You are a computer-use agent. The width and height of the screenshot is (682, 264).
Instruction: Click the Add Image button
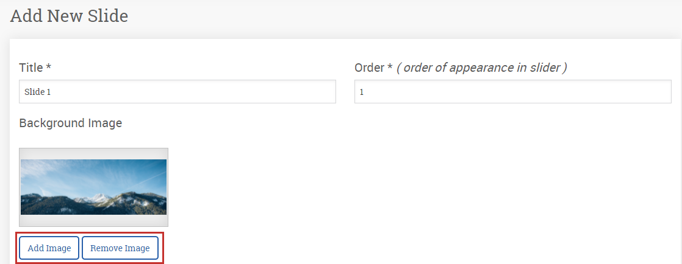(x=49, y=248)
